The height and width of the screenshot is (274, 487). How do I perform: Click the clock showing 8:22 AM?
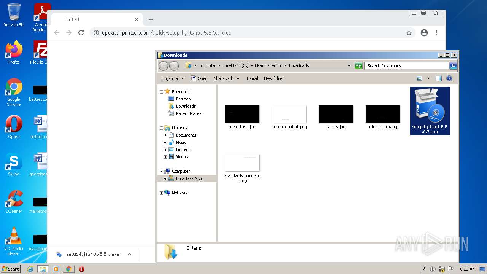click(468, 269)
